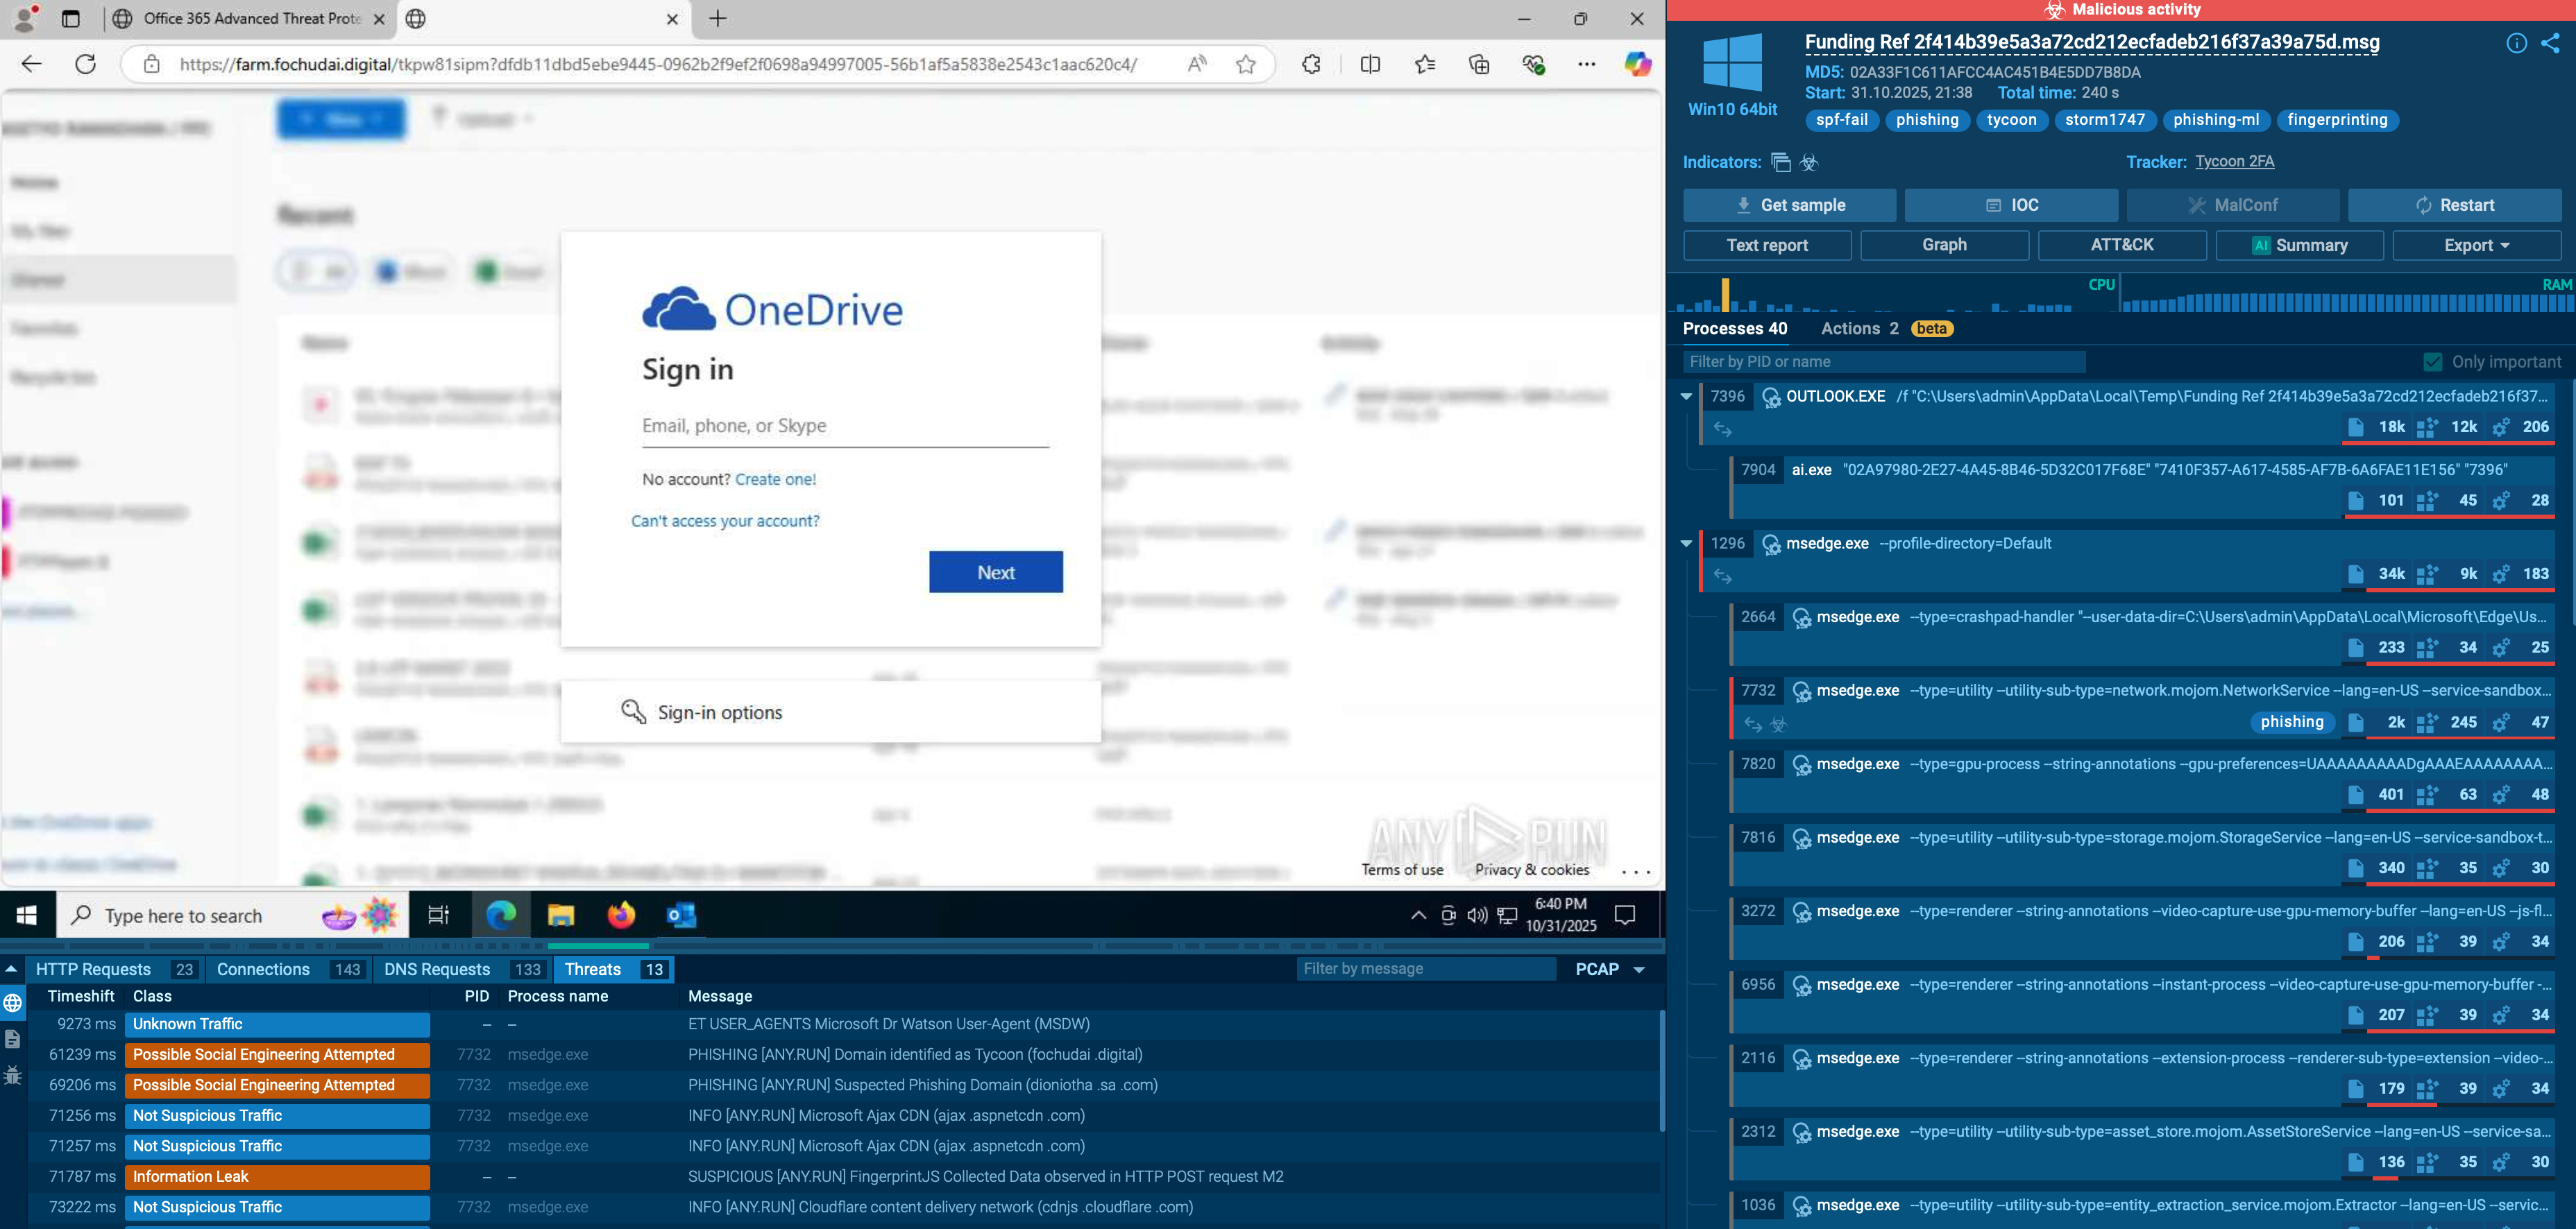2576x1229 pixels.
Task: Collapse the OUTLOOK.EXE process tree
Action: [x=1686, y=397]
